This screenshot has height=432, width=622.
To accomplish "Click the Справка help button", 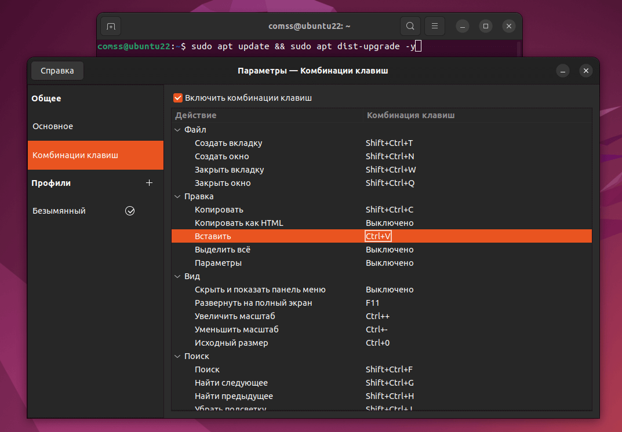I will click(57, 71).
